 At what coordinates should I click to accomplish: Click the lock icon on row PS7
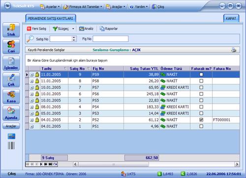(x=37, y=87)
